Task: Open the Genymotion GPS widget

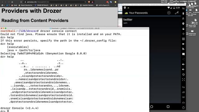Action: tap(183, 18)
